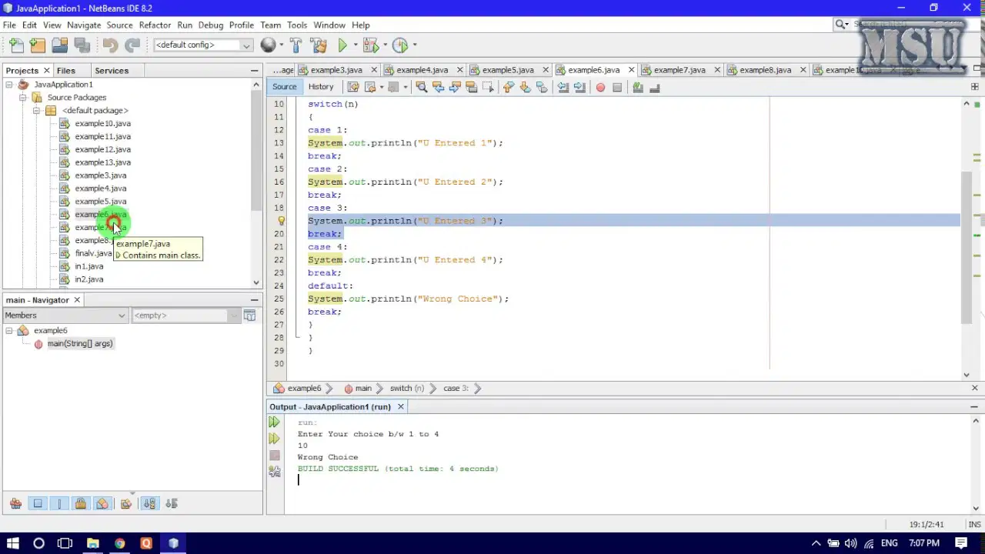Open the Members dropdown in Navigator
985x554 pixels.
[65, 315]
